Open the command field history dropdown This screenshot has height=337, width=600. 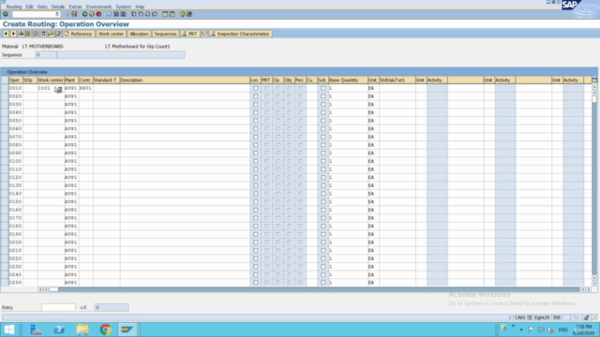click(x=57, y=14)
